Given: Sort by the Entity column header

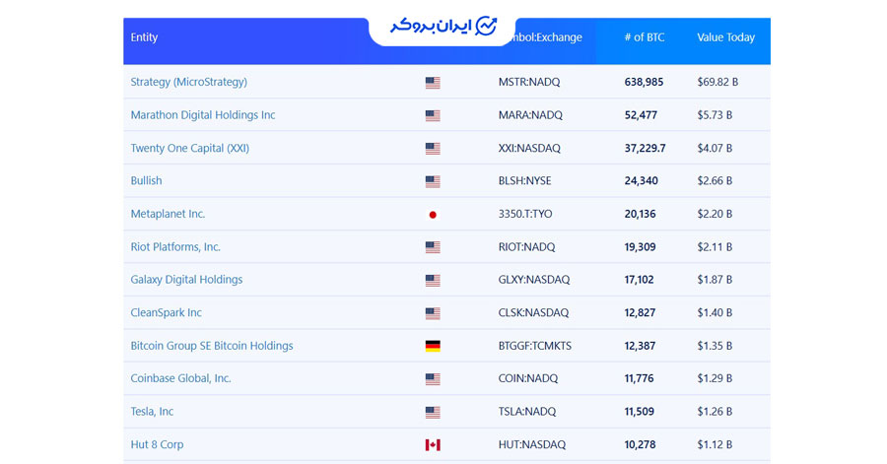Looking at the screenshot, I should [144, 37].
